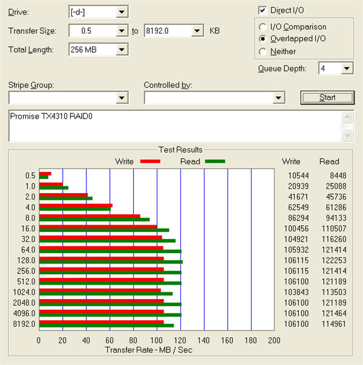Click the 0.5 transfer size row label
363x365 pixels.
point(30,176)
